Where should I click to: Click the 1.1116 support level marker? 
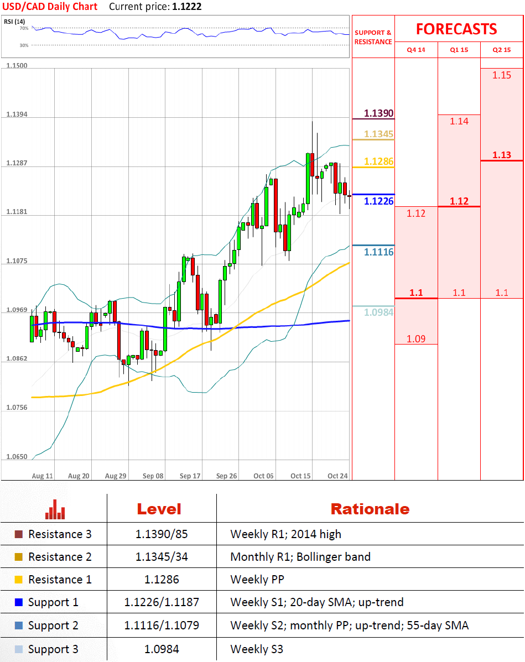(x=379, y=252)
